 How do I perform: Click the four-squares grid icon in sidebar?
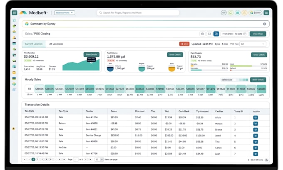click(14, 55)
